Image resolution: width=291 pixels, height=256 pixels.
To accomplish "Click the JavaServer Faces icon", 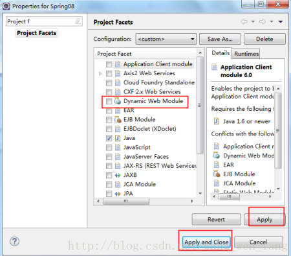I will 118,157.
